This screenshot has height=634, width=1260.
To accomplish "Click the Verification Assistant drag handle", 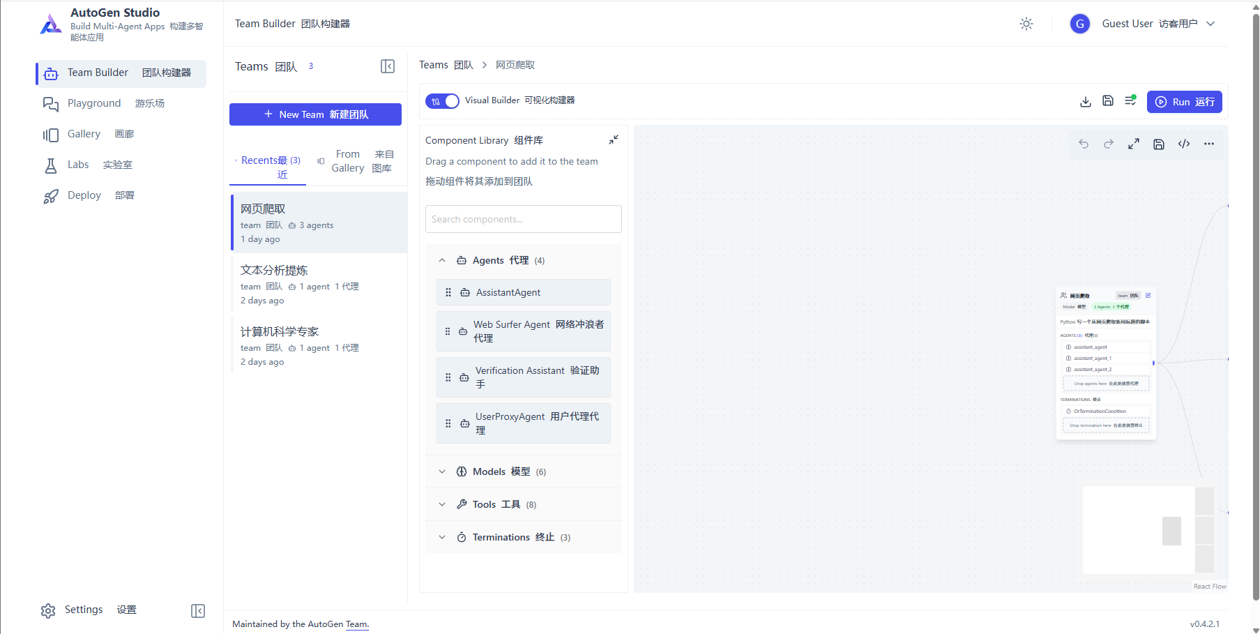I will [x=448, y=377].
